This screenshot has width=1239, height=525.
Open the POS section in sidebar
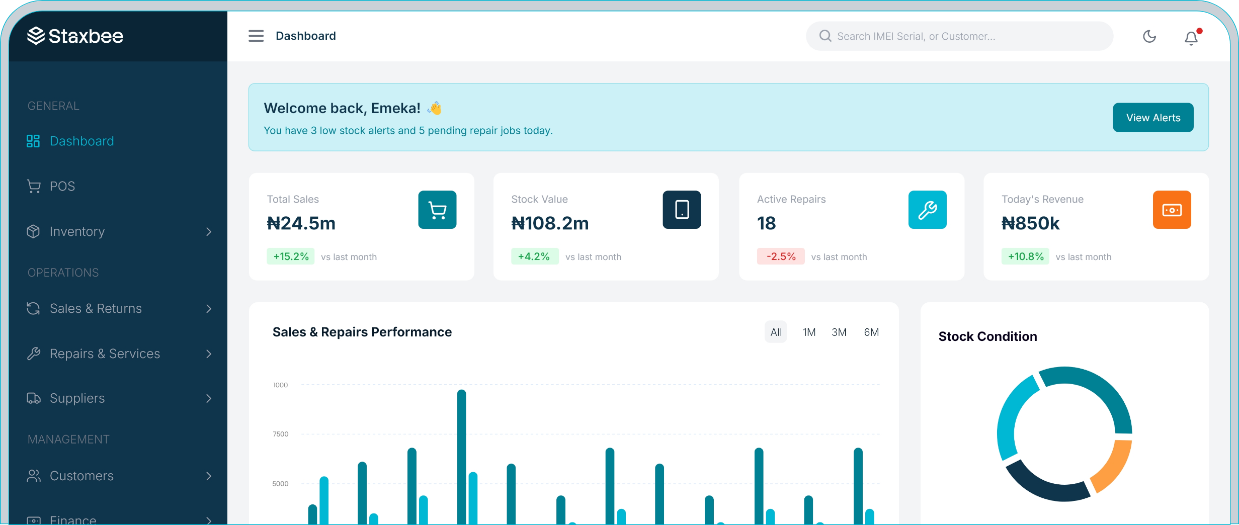(x=62, y=186)
